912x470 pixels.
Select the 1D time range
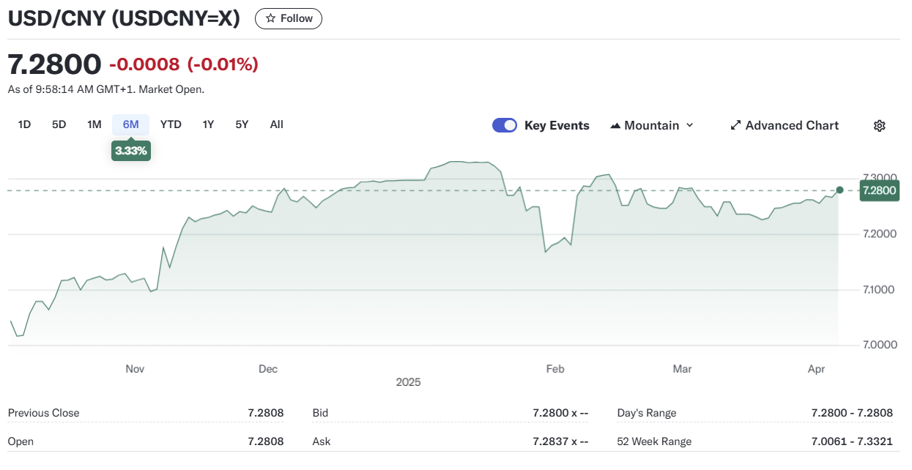coord(24,124)
